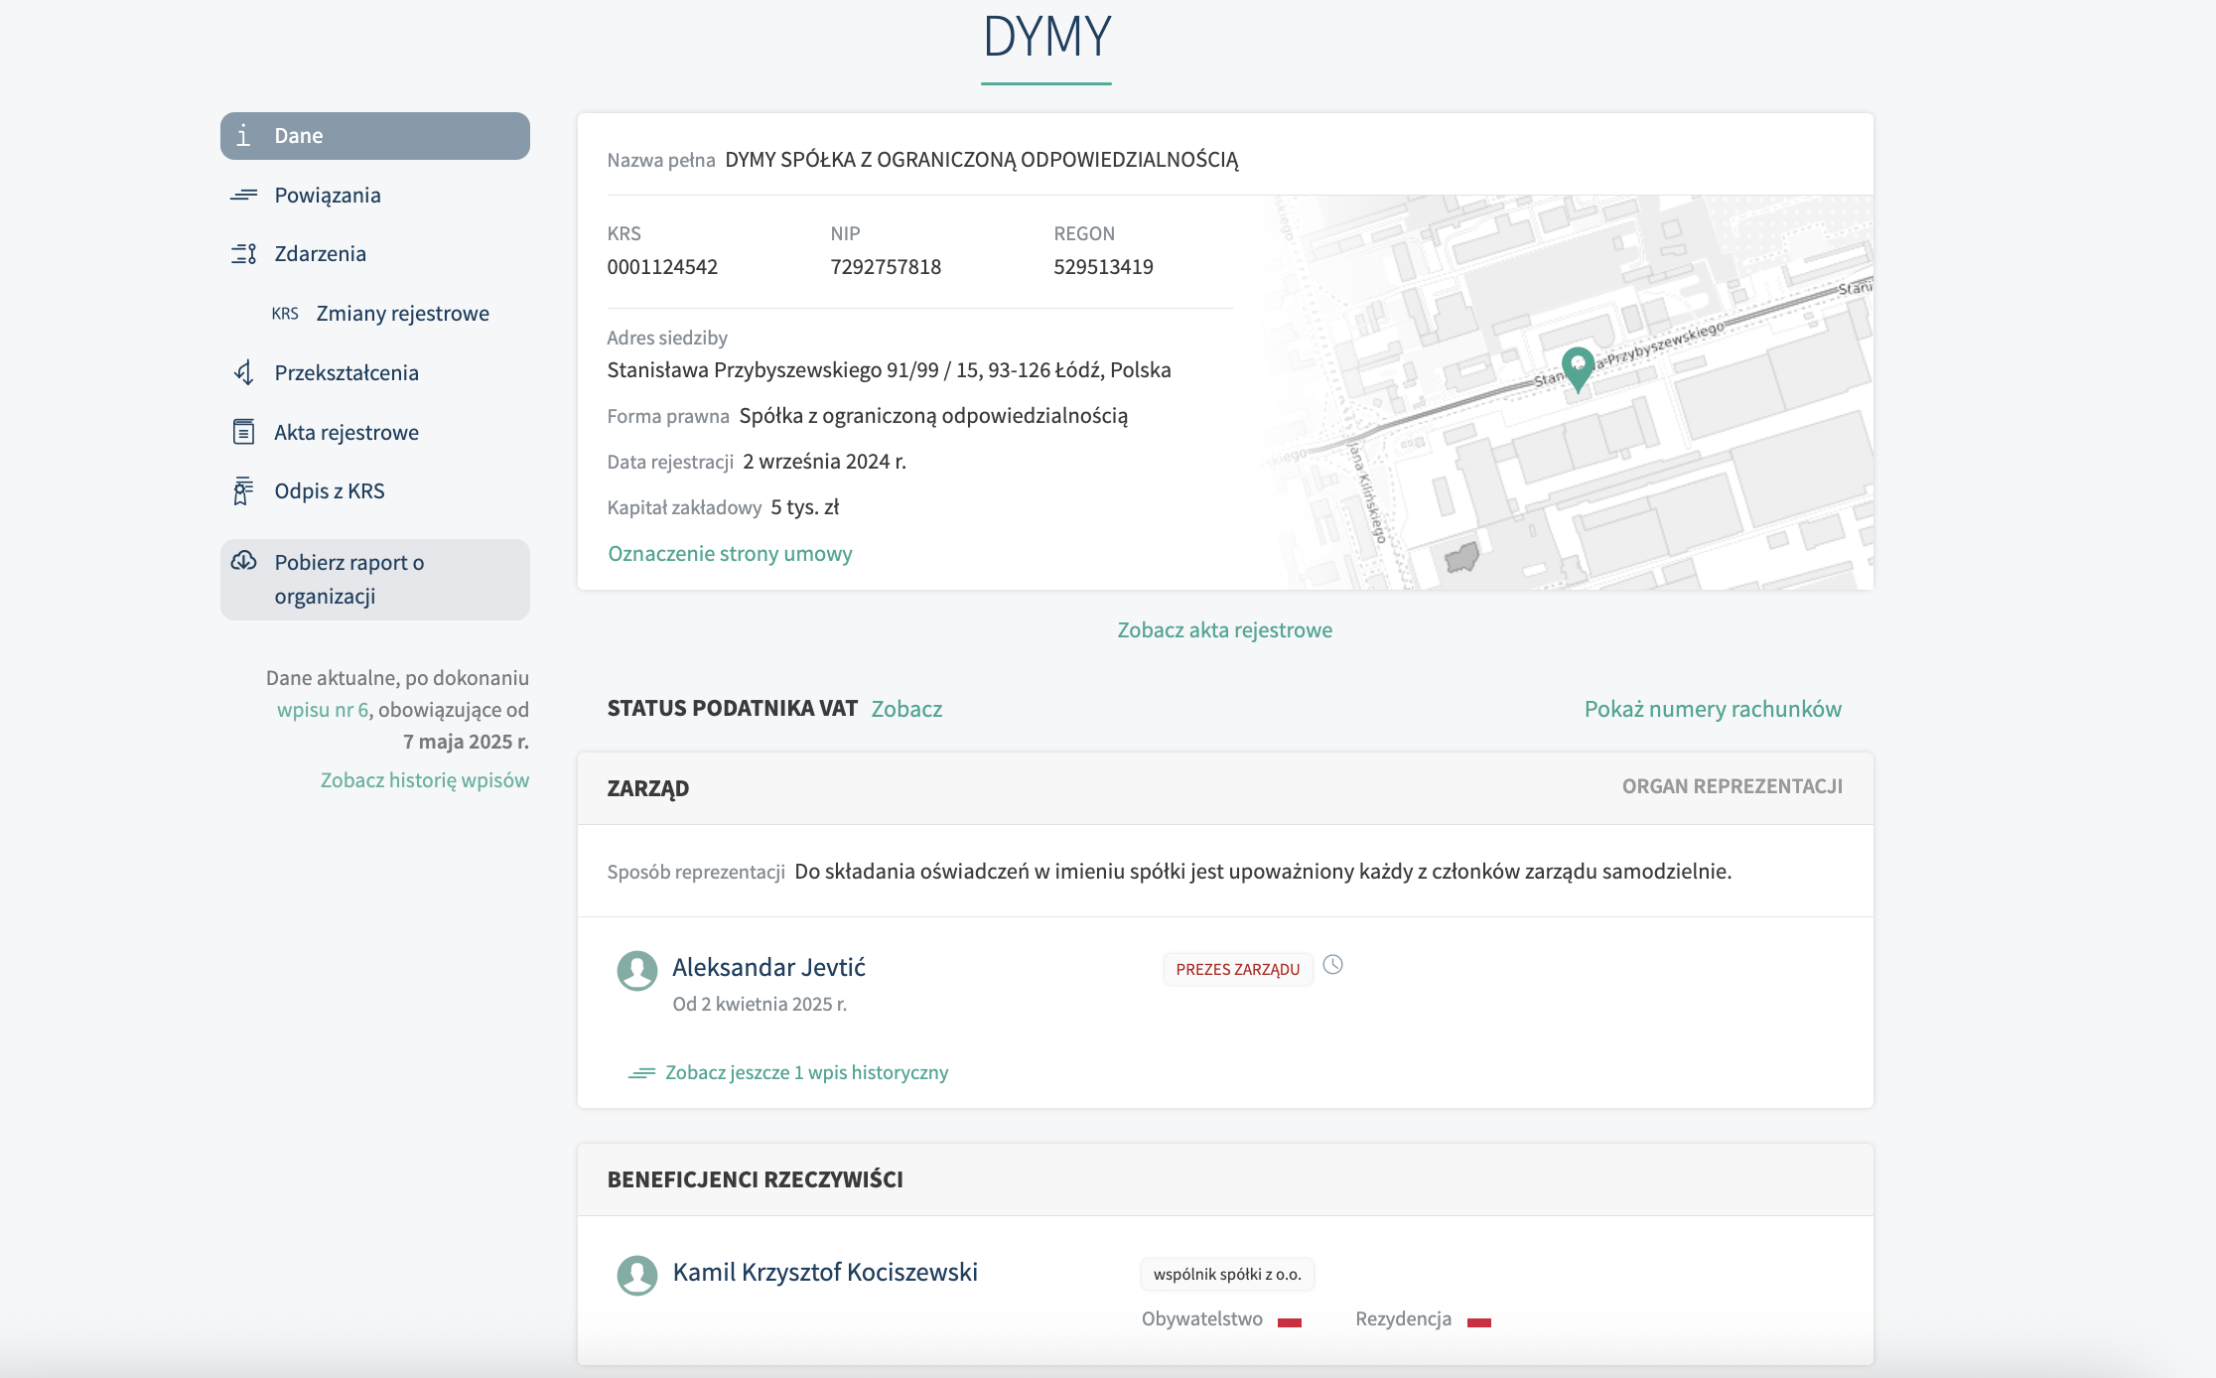Click the Przekształcenia transformation icon
The width and height of the screenshot is (2216, 1378).
click(x=243, y=372)
